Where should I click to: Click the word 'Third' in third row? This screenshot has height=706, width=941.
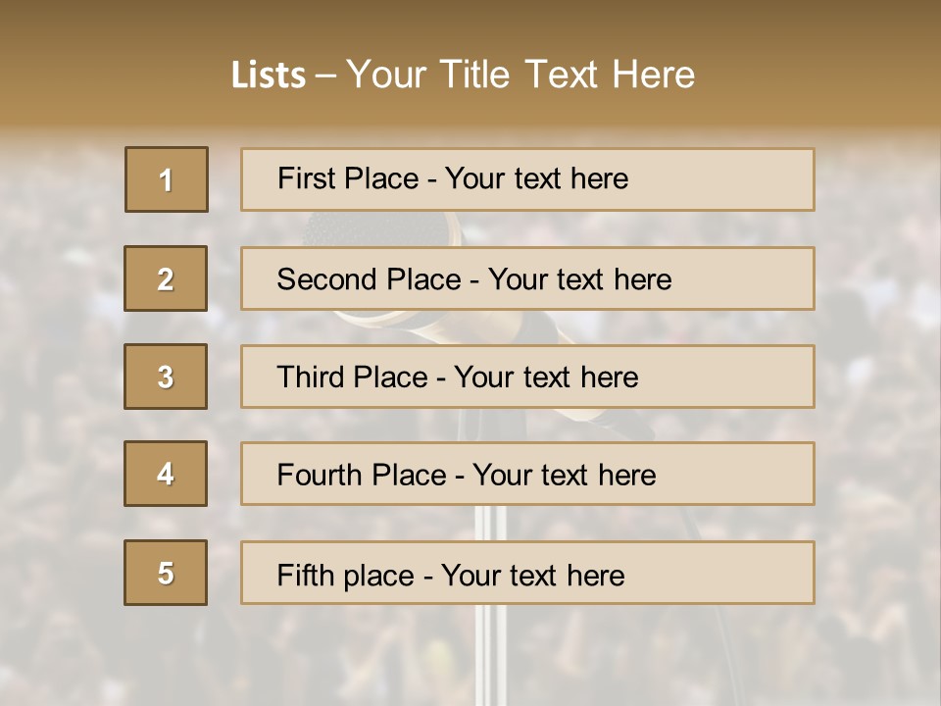coord(310,377)
